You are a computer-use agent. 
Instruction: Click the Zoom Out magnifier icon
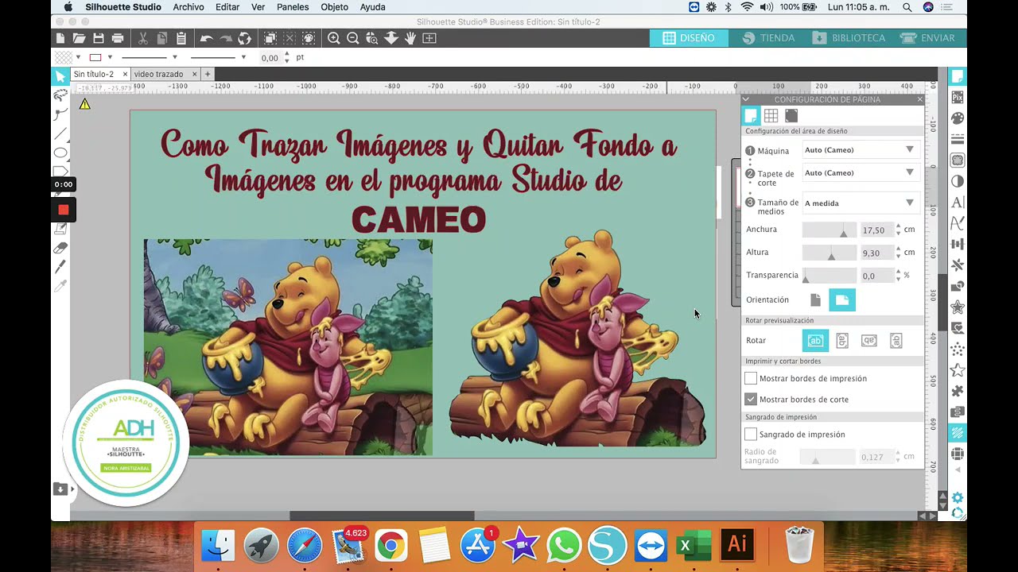(x=352, y=38)
